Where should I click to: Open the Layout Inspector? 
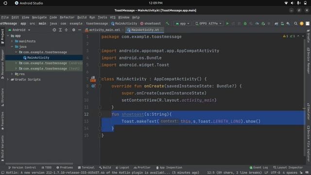point(288,168)
